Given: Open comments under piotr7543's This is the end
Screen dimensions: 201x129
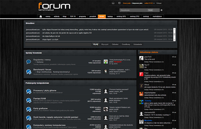Looking at the screenshot, I should coord(154,62).
